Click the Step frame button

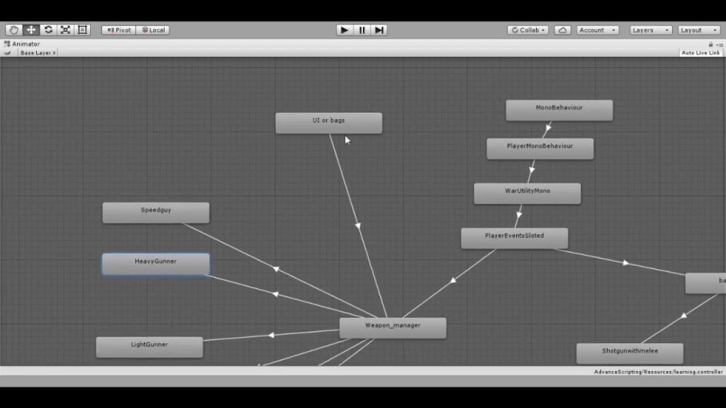point(379,30)
